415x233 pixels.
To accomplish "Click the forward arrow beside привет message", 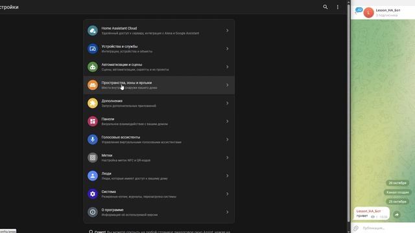I will (x=396, y=215).
